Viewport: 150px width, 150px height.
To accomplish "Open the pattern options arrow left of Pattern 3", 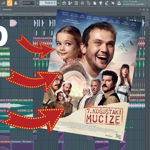I will pos(37,3).
